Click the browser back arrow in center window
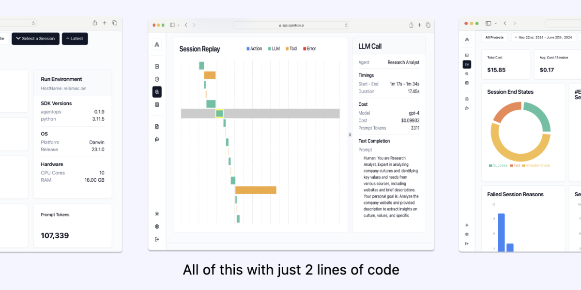The image size is (581, 290). [x=186, y=25]
